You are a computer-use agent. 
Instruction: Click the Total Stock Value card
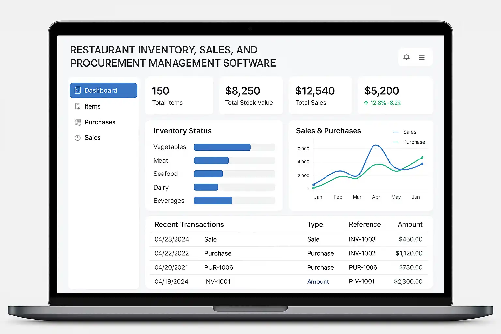[x=251, y=96]
